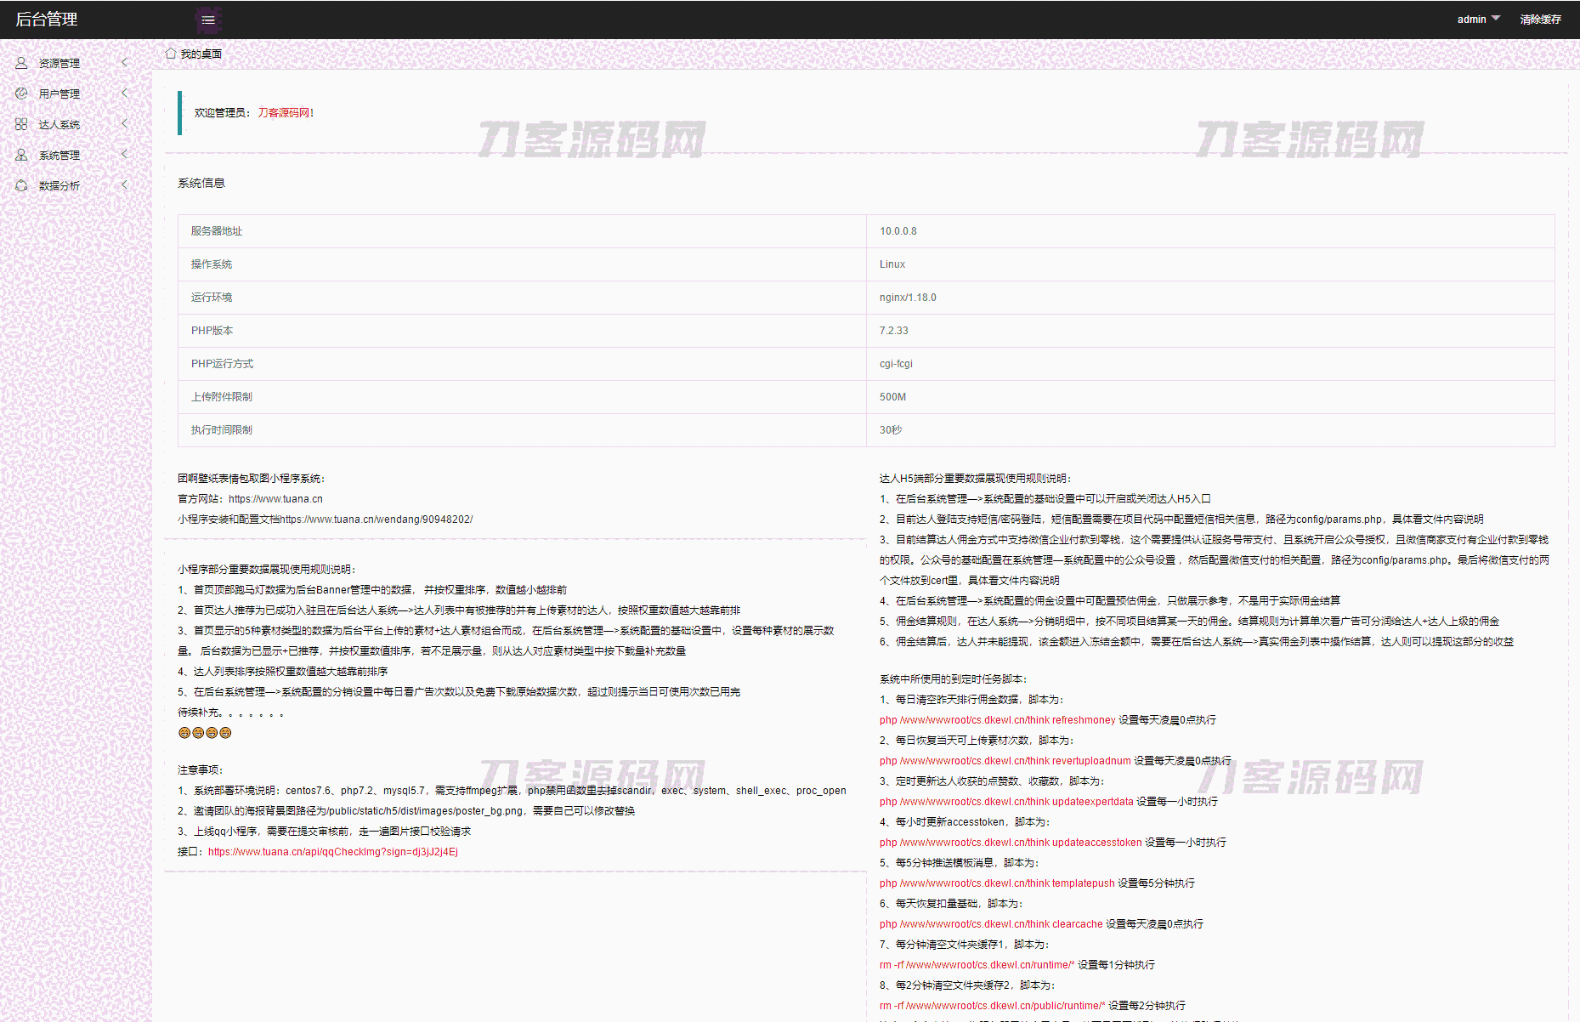This screenshot has width=1580, height=1022.
Task: Click the 操作系统 table label
Action: pos(212,264)
